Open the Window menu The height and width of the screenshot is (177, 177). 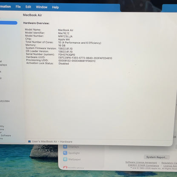[41, 7]
